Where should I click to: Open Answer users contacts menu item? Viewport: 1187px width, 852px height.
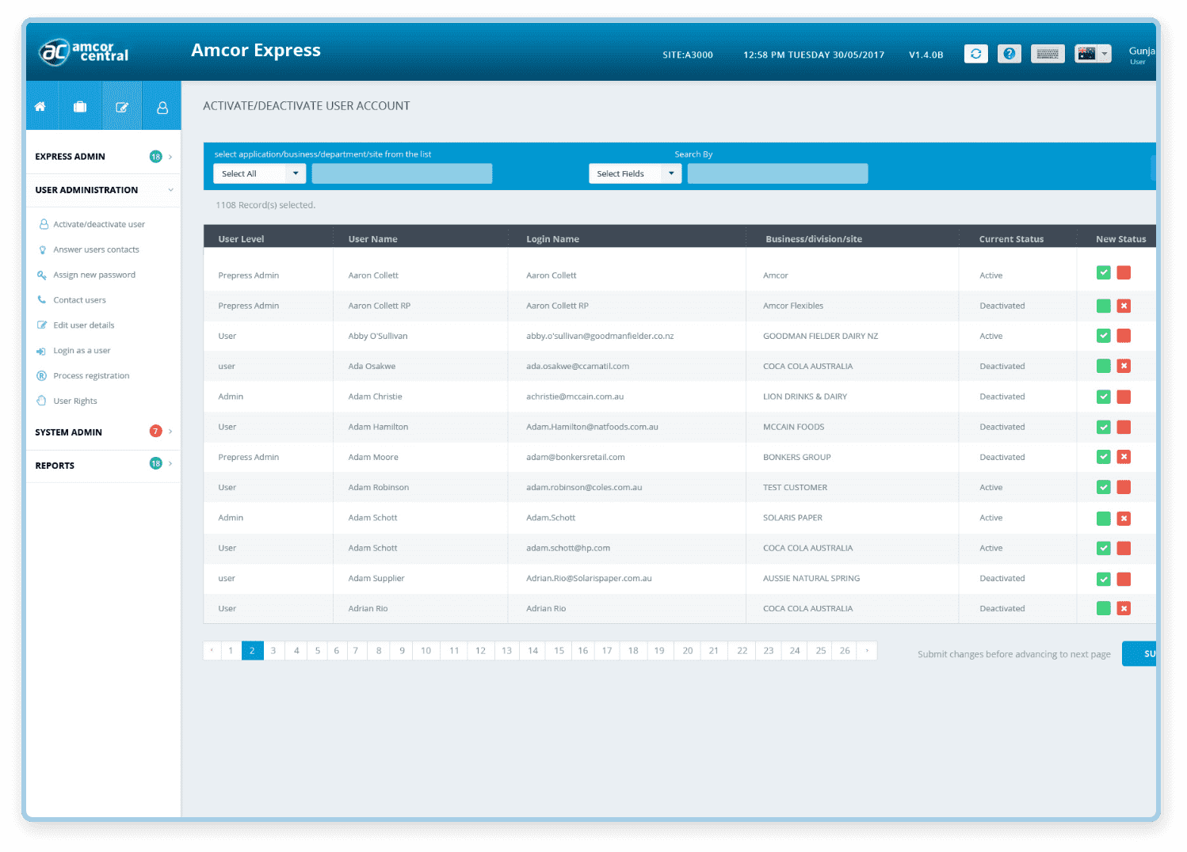click(x=96, y=249)
